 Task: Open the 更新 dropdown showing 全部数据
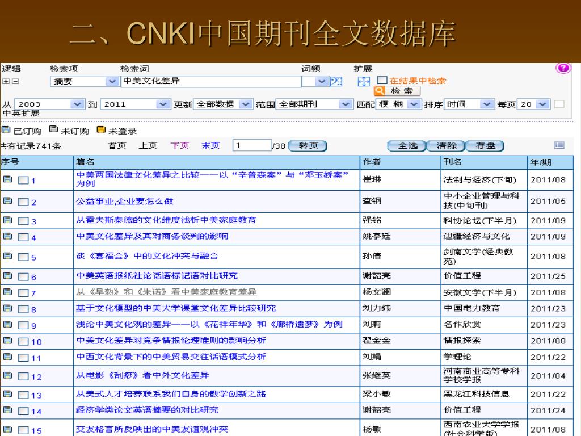(x=222, y=104)
